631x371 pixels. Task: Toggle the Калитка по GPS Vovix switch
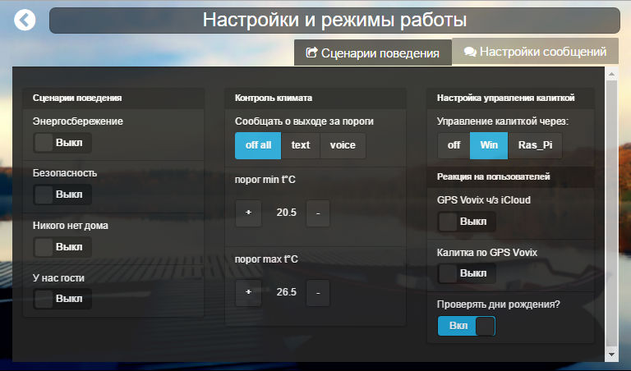click(x=467, y=273)
